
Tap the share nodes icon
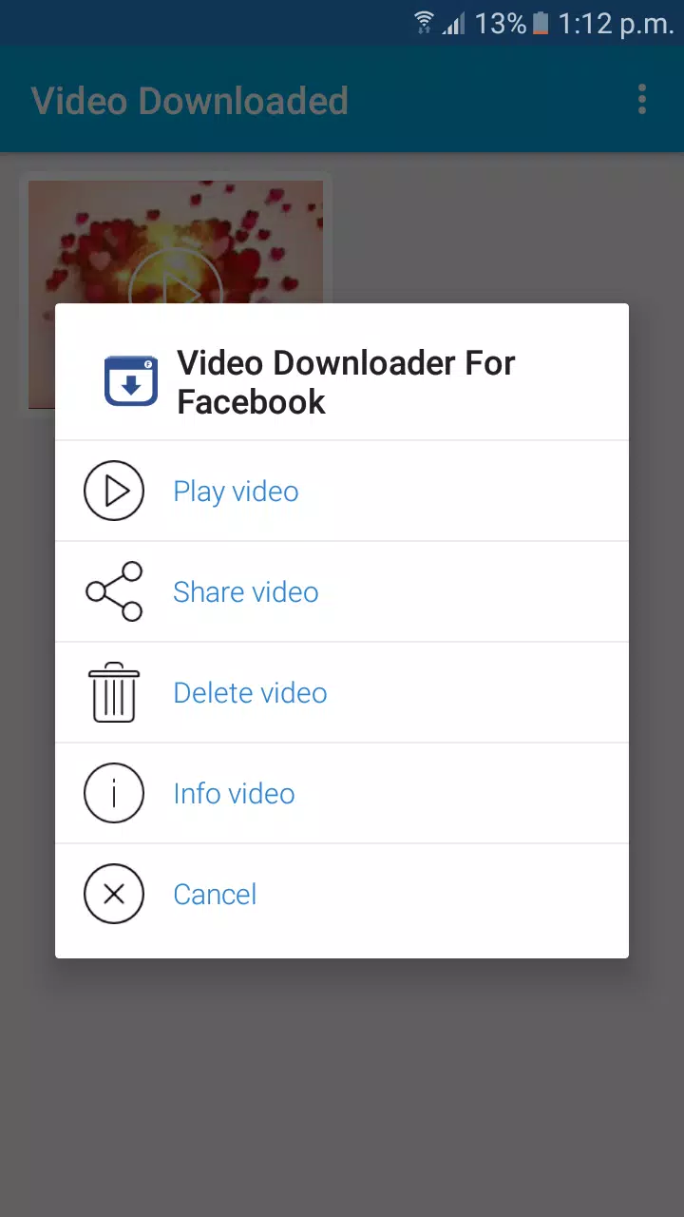(114, 591)
